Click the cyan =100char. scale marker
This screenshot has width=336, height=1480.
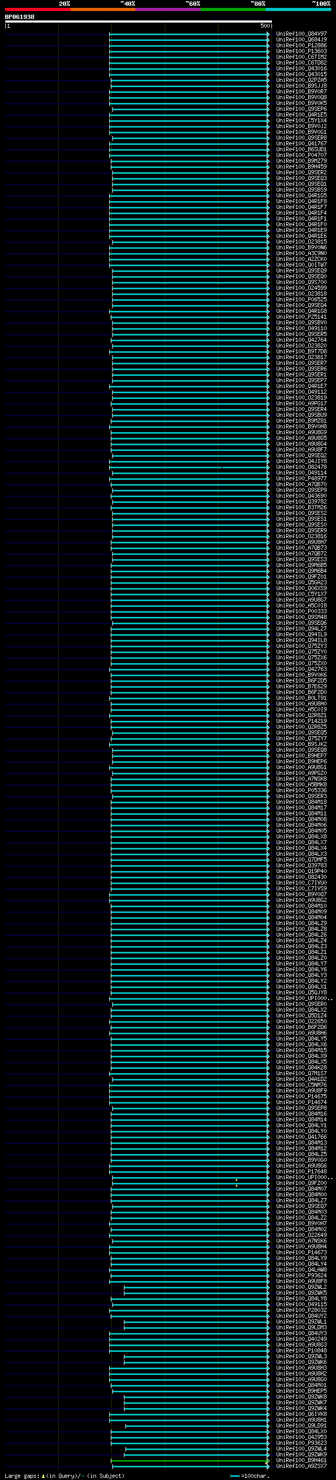[234, 1476]
